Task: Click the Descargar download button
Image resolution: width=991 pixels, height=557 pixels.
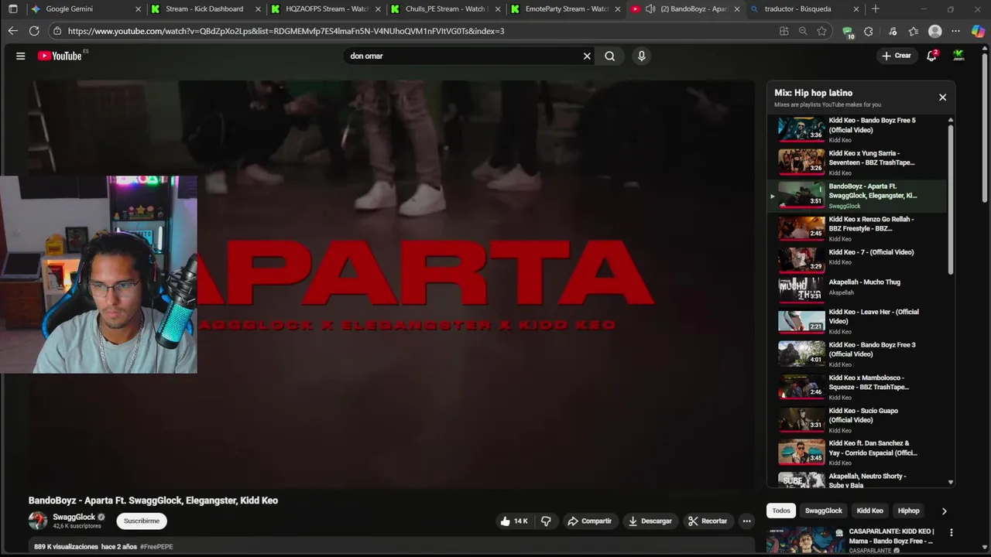Action: 650,521
